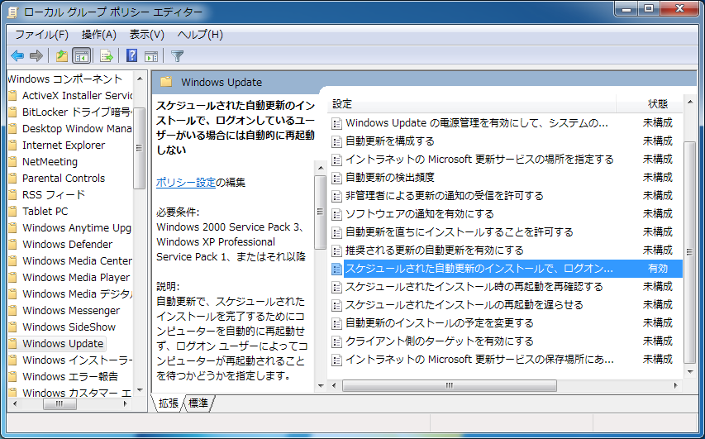
Task: Toggle the show/hide console tree icon
Action: coord(81,55)
